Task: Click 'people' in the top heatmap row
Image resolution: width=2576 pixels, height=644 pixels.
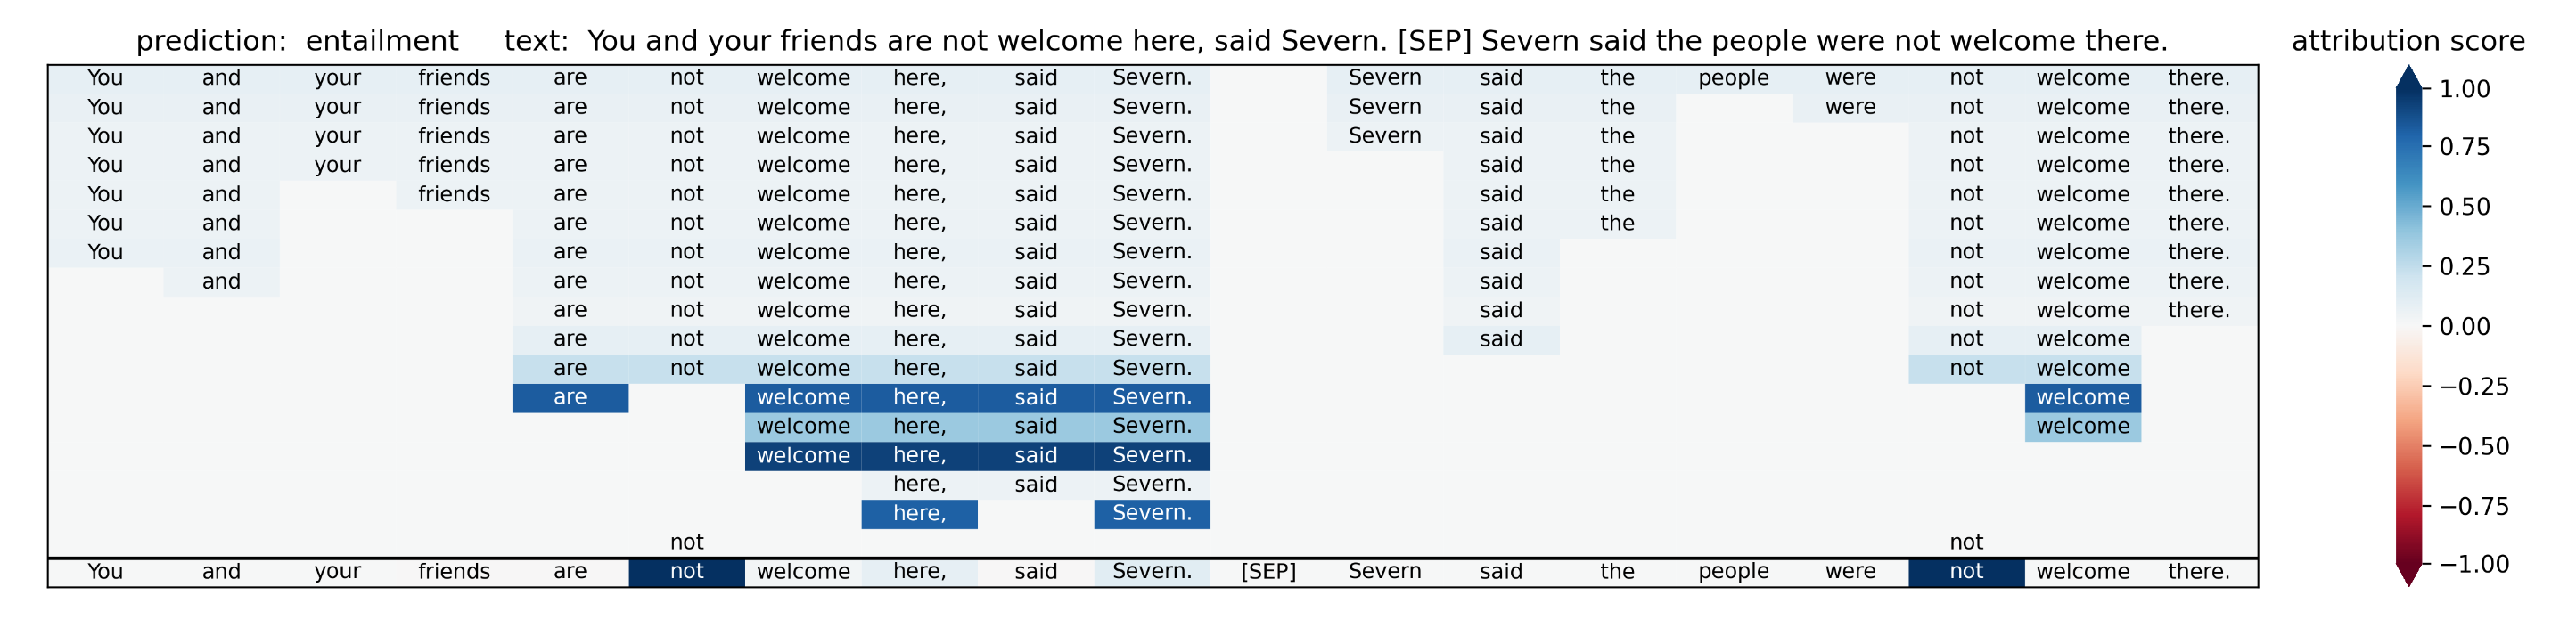Action: point(1733,78)
